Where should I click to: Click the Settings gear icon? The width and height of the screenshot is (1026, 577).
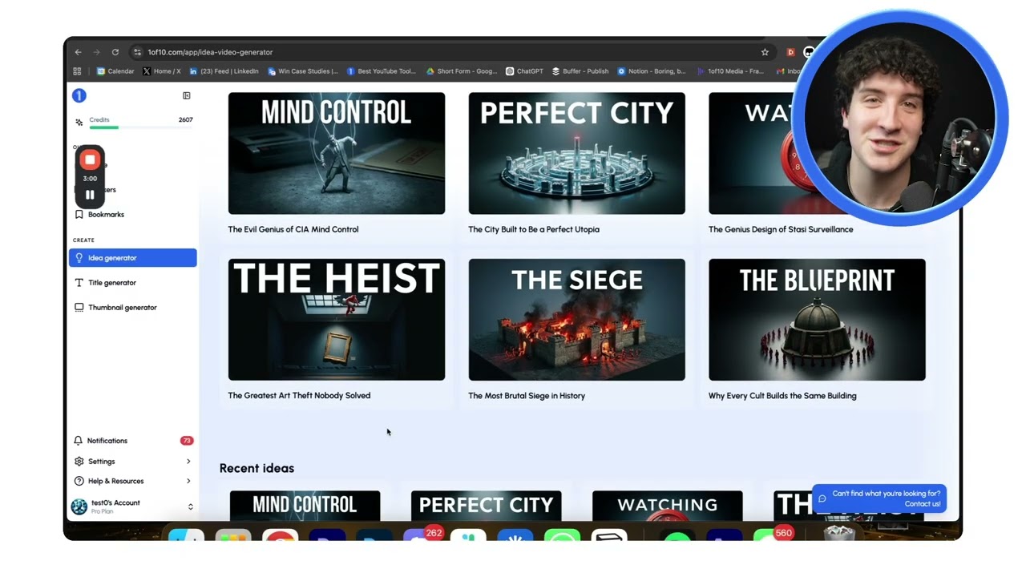pyautogui.click(x=79, y=462)
